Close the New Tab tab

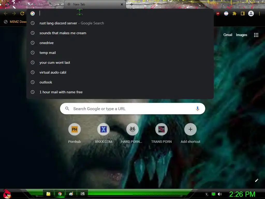[122, 4]
